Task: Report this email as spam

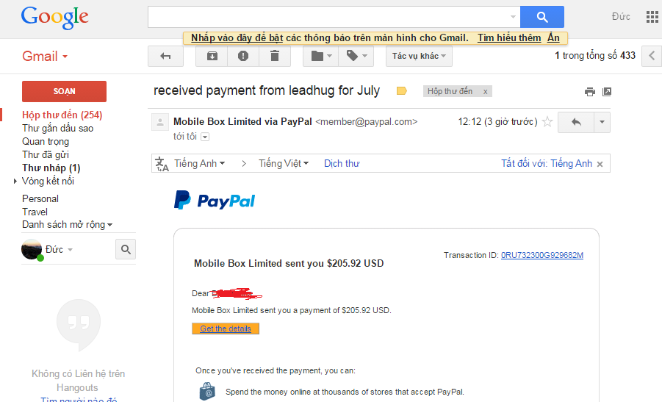Action: click(x=243, y=56)
